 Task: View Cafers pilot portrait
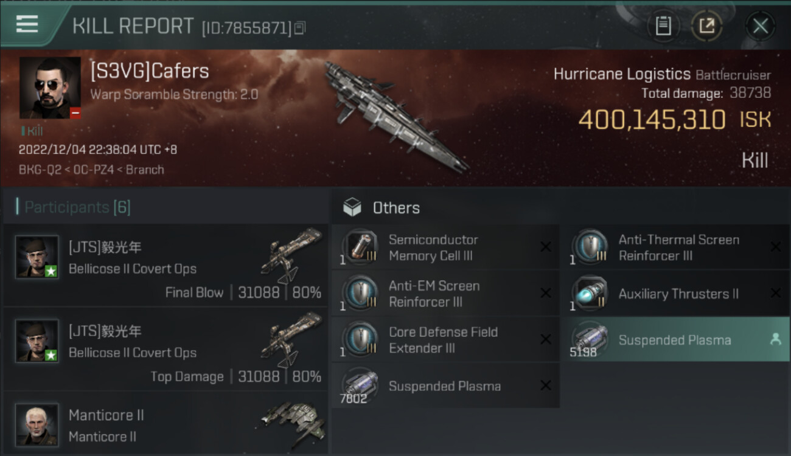click(x=50, y=88)
